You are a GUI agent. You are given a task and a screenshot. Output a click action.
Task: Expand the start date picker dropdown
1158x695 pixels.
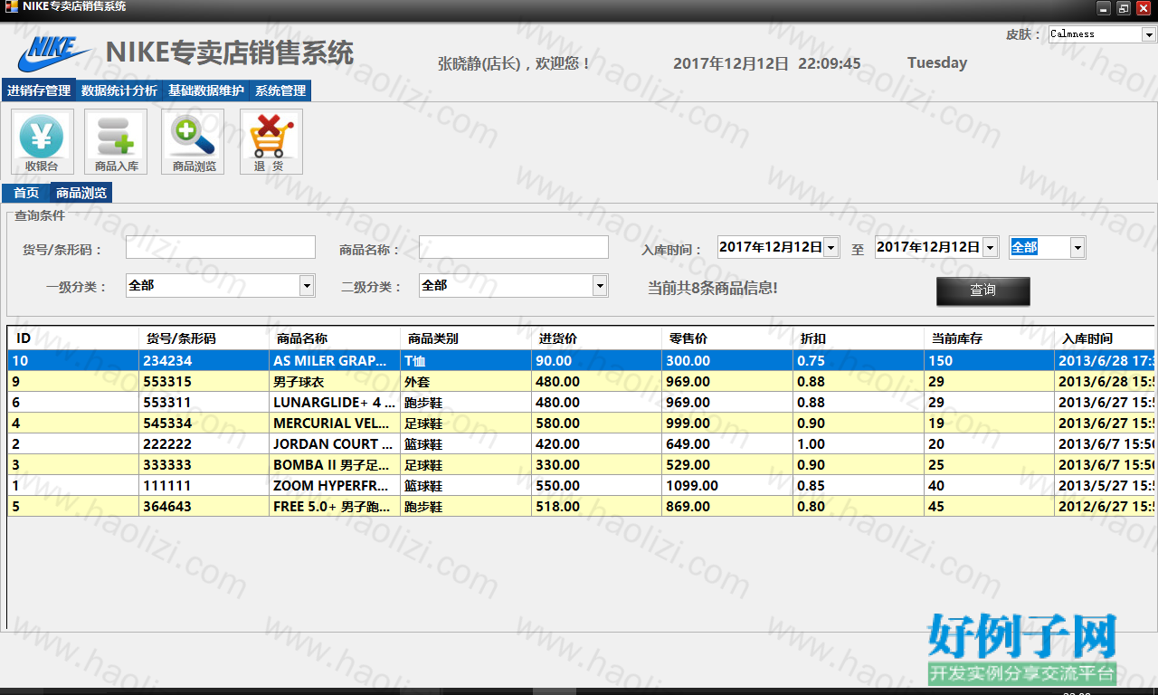pyautogui.click(x=831, y=247)
